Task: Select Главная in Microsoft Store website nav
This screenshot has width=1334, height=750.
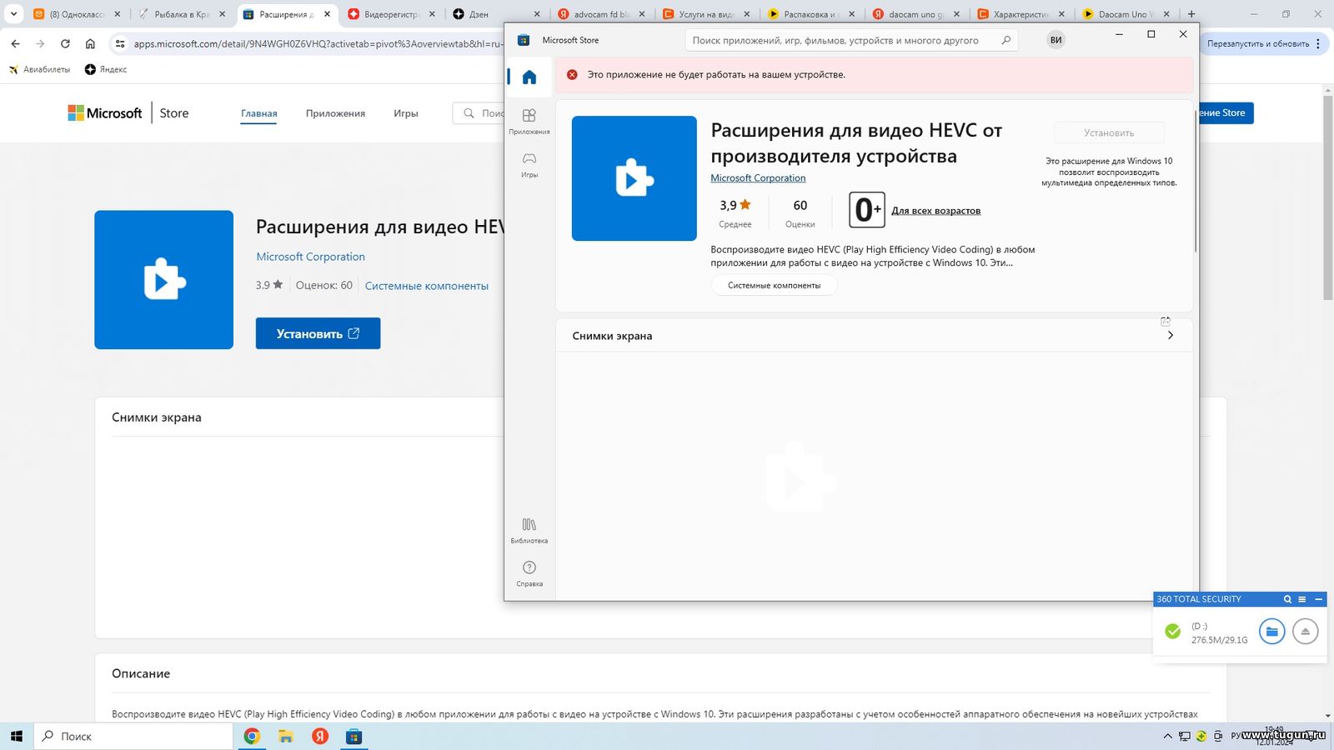Action: tap(259, 113)
